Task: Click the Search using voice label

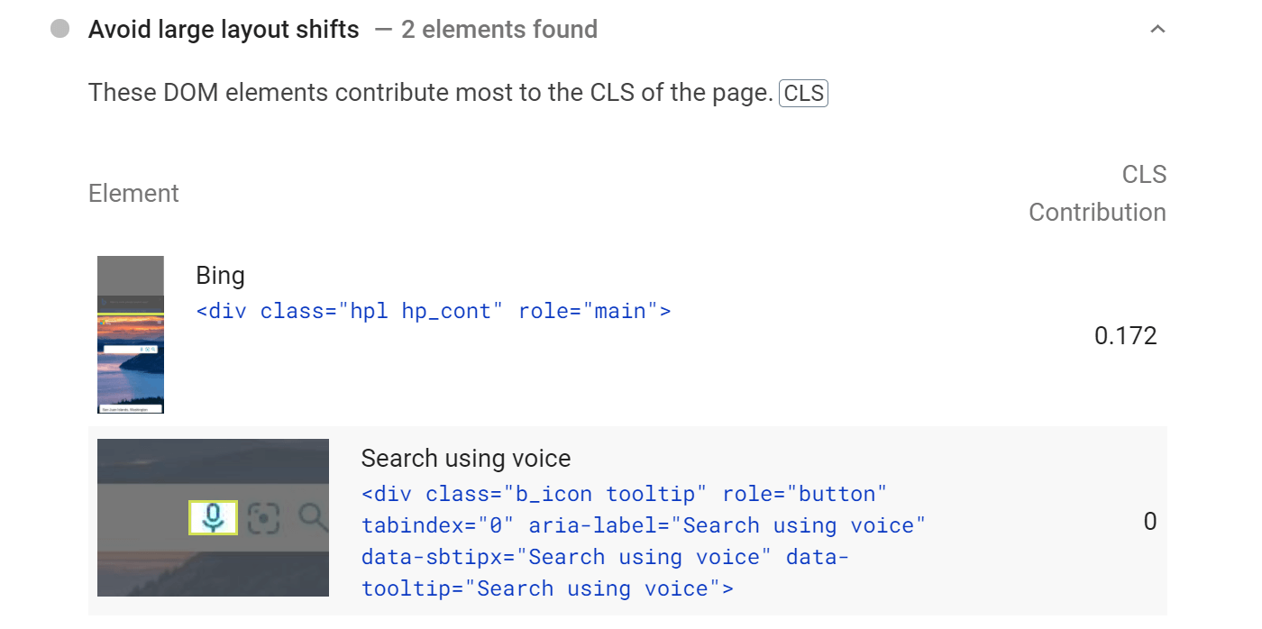Action: coord(466,458)
